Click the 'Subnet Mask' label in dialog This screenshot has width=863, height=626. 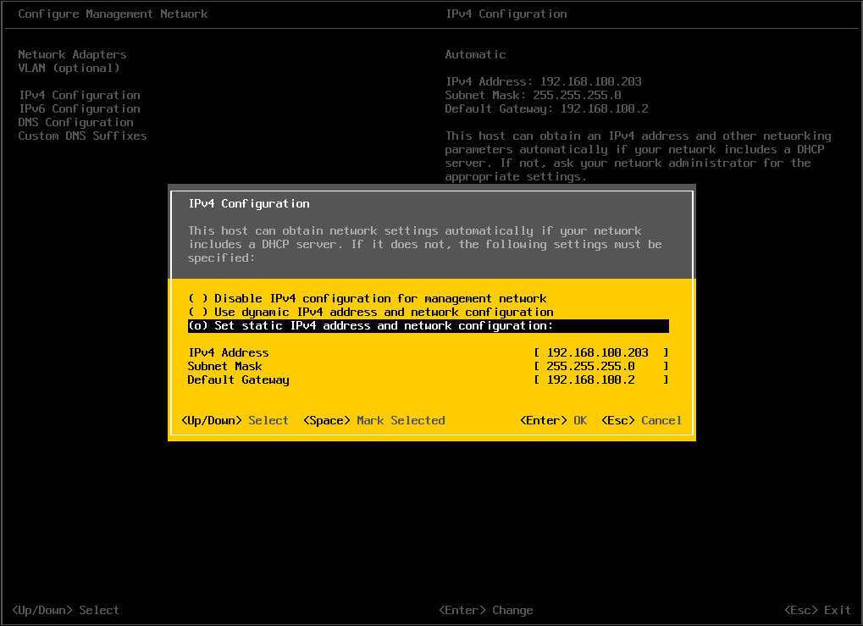click(225, 366)
